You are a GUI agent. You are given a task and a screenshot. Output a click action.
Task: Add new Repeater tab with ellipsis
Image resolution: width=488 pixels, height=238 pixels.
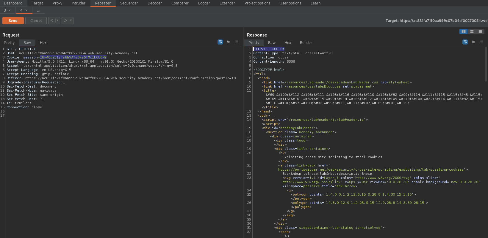point(38,10)
